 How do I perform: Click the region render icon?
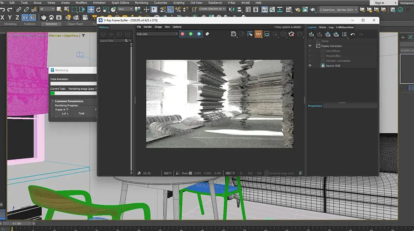click(x=267, y=34)
